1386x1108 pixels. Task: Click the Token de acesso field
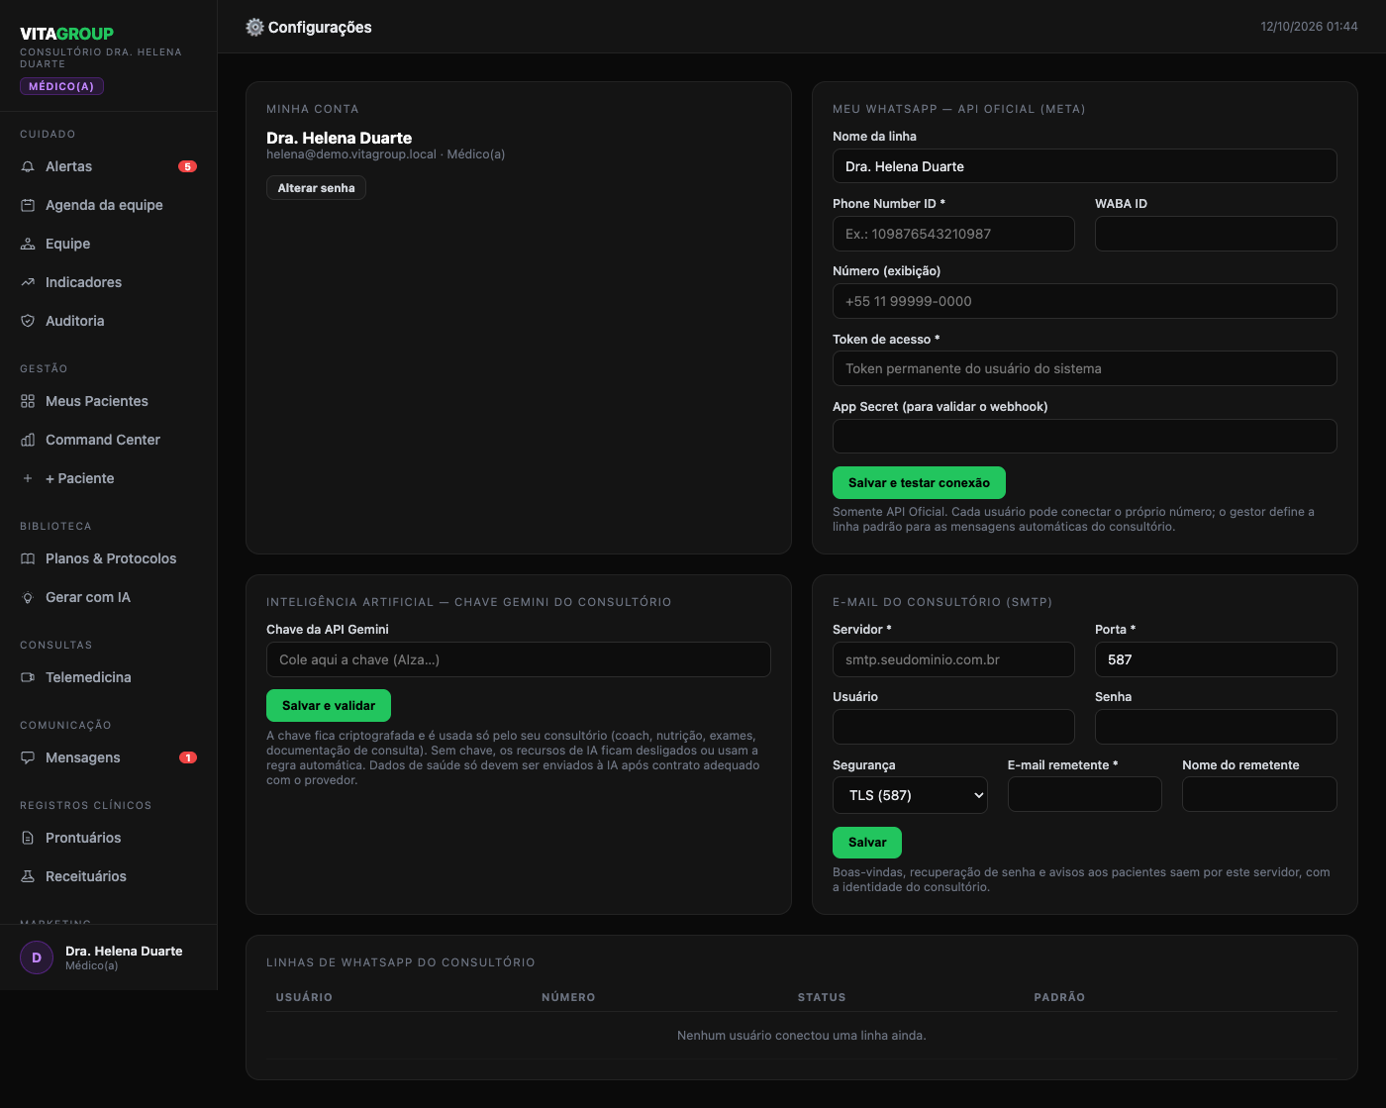[1085, 368]
